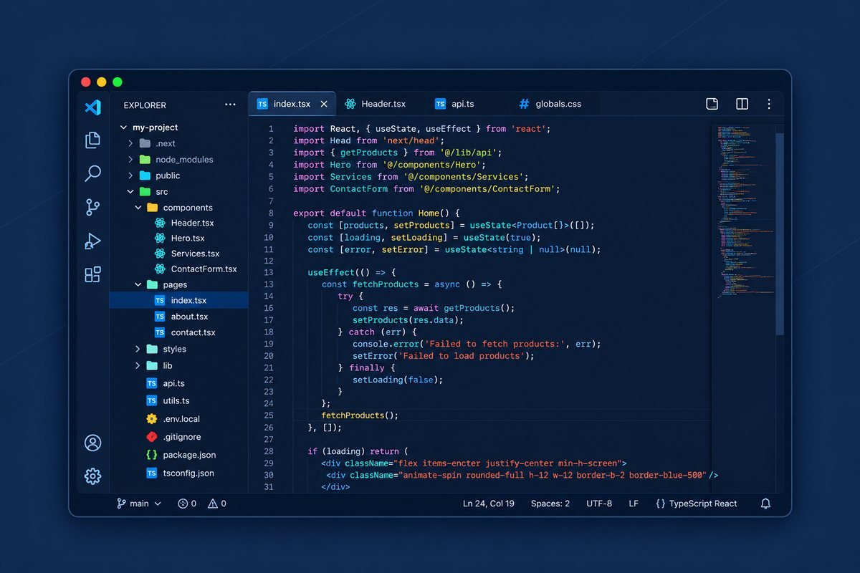Click line number 25 in the gutter
The height and width of the screenshot is (573, 860).
[x=269, y=415]
